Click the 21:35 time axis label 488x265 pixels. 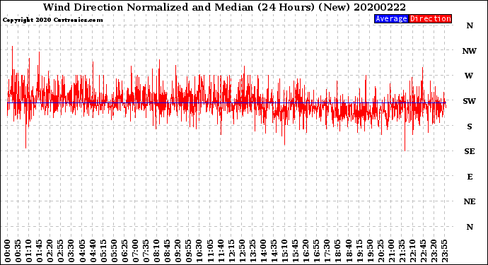402,251
